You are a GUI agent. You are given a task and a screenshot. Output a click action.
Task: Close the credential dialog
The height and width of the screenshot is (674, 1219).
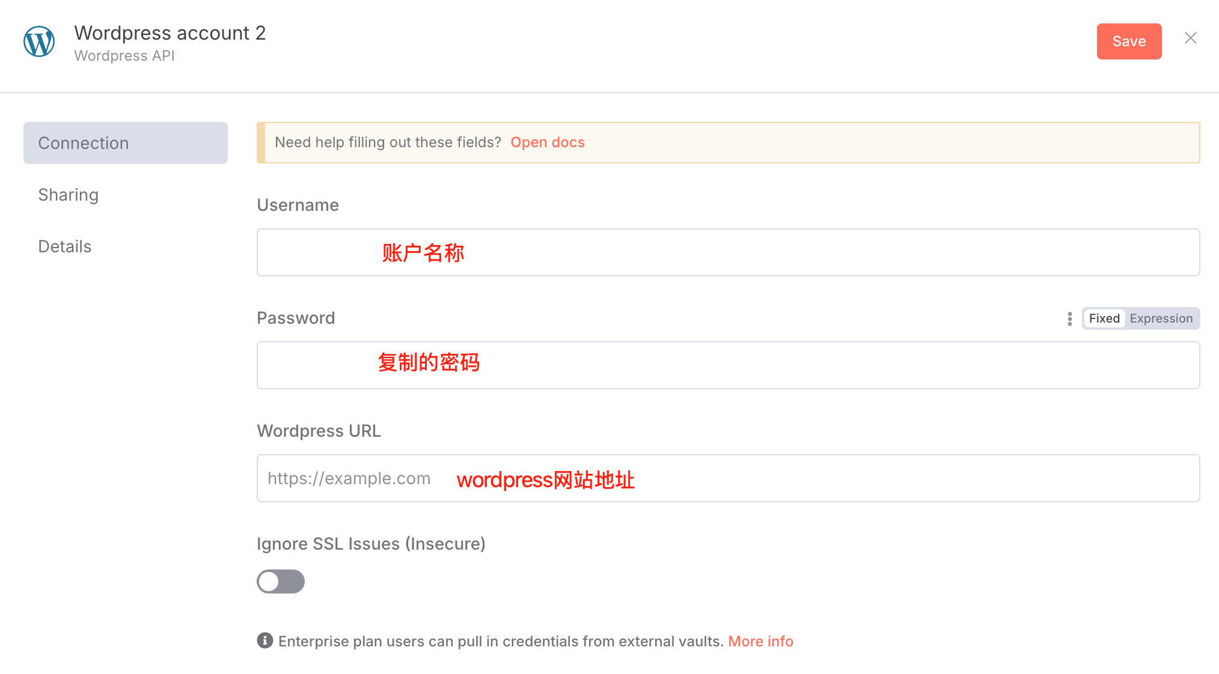pos(1190,38)
